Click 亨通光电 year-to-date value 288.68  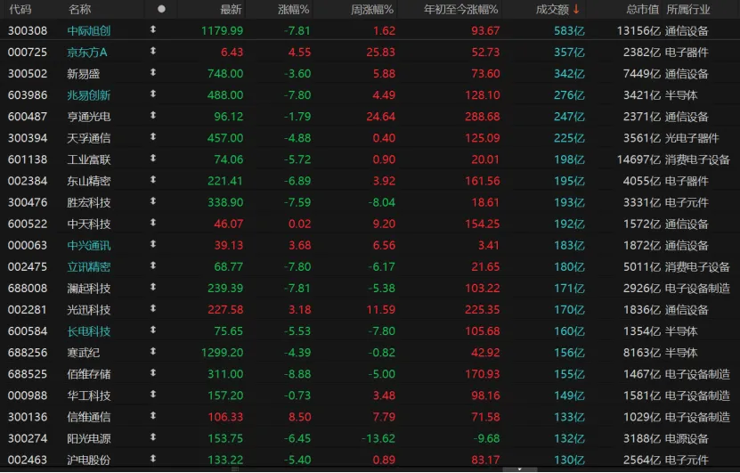[x=483, y=117]
